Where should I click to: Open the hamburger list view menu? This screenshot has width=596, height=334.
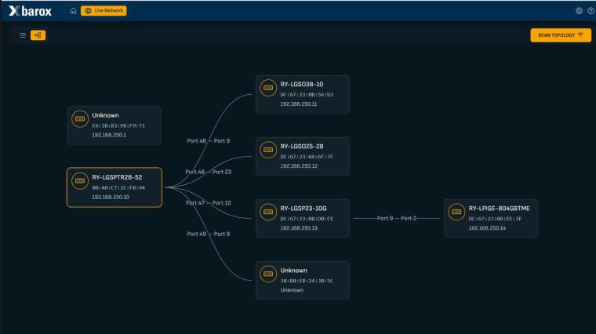23,35
